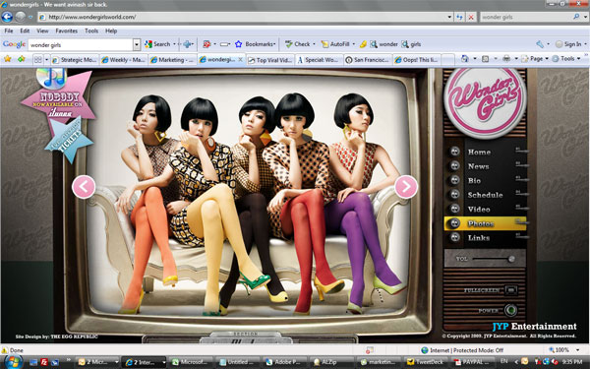Open the Bio section from TV menu
Screen dimensions: 590x369
[474, 181]
